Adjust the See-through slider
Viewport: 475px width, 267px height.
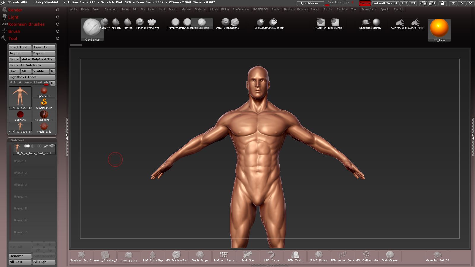340,3
